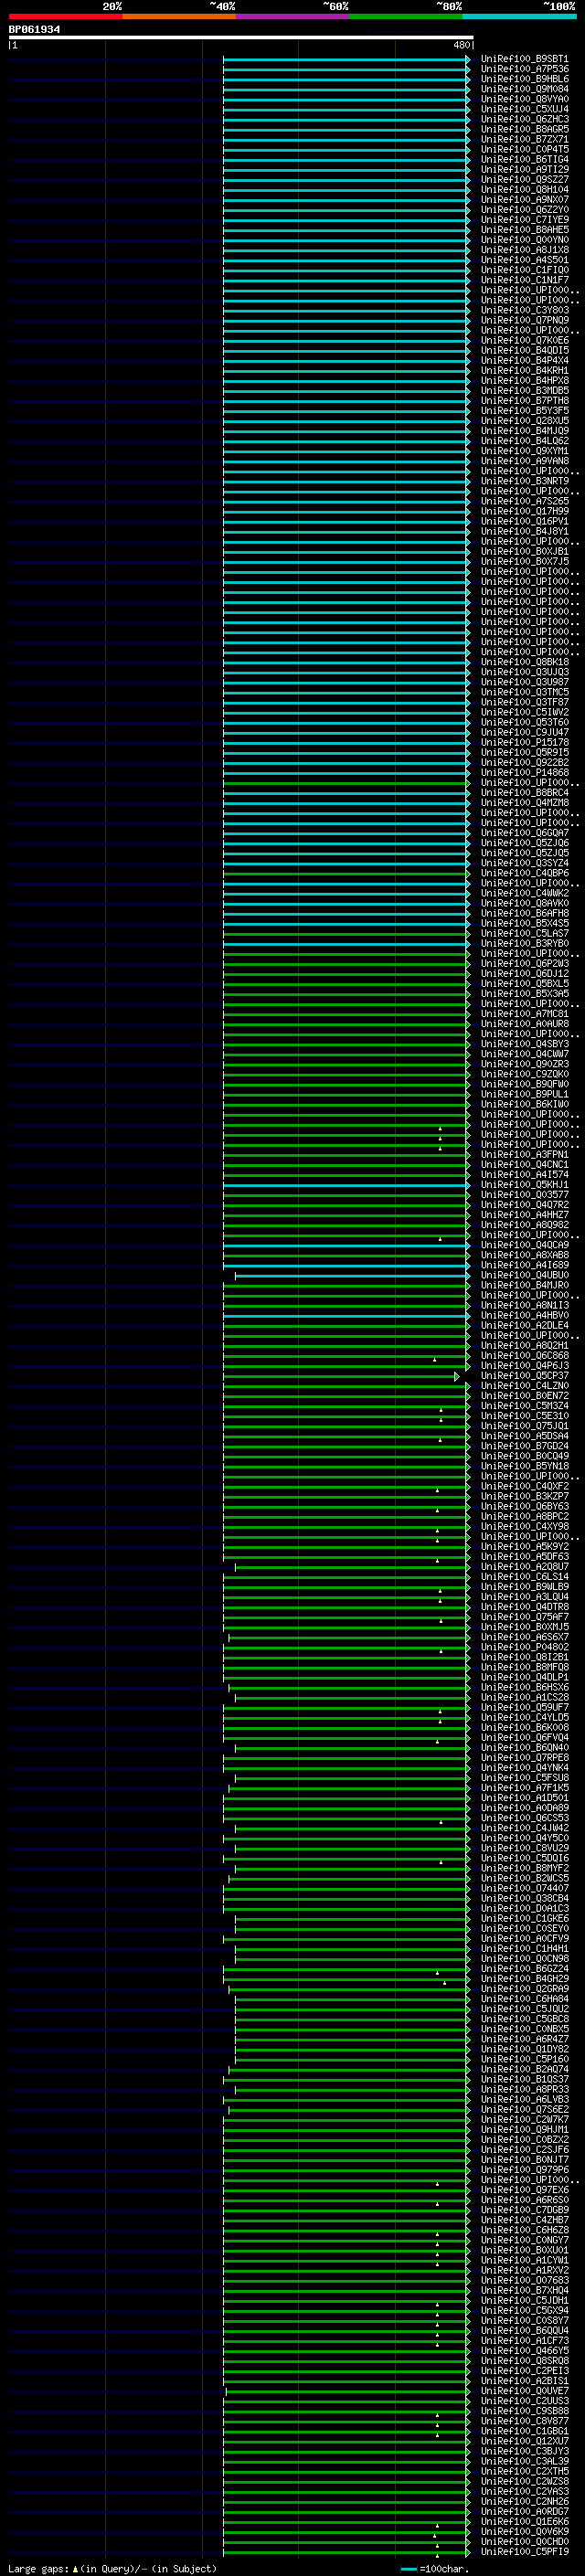
Task: Select hit label UniRef100_B0EN72
Action: [524, 1395]
